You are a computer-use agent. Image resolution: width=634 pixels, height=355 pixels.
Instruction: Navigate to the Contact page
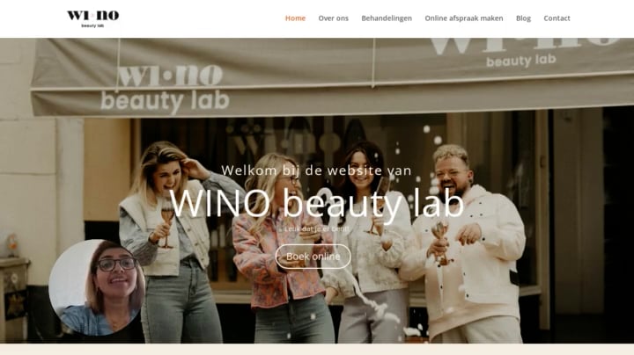coord(557,18)
